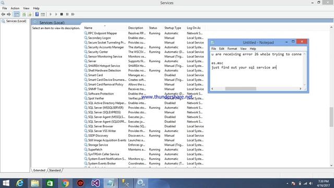Sort by the Description column header

click(136, 28)
